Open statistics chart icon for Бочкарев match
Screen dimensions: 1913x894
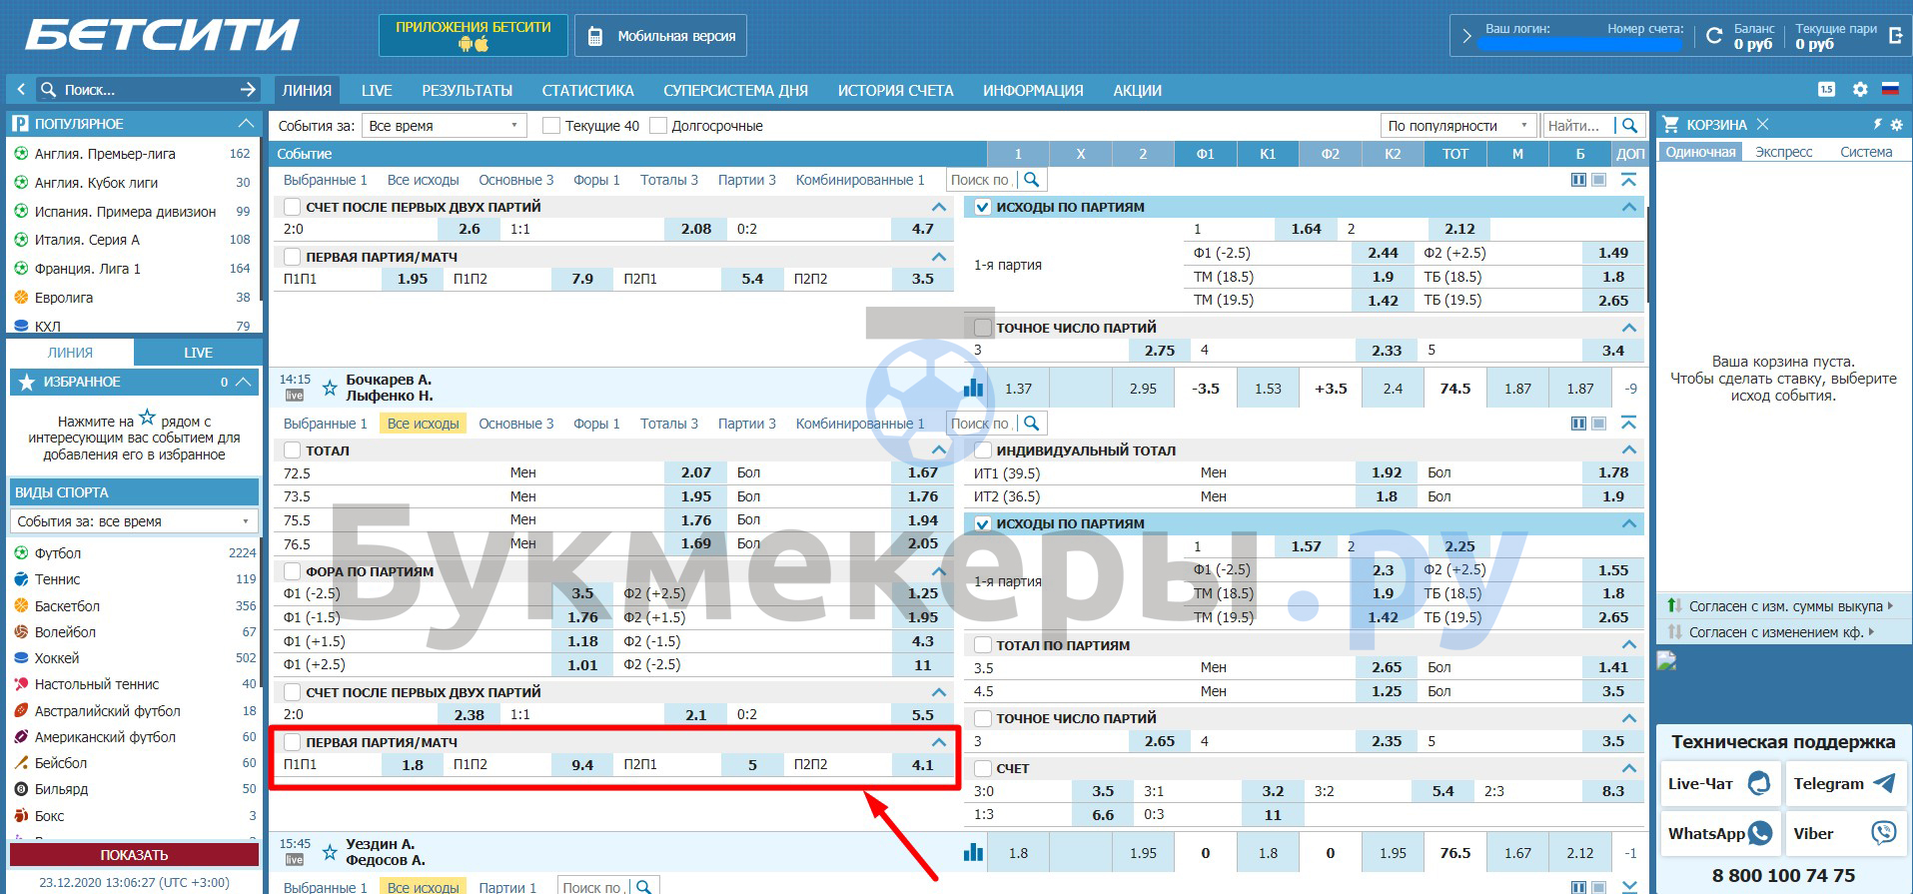[973, 389]
